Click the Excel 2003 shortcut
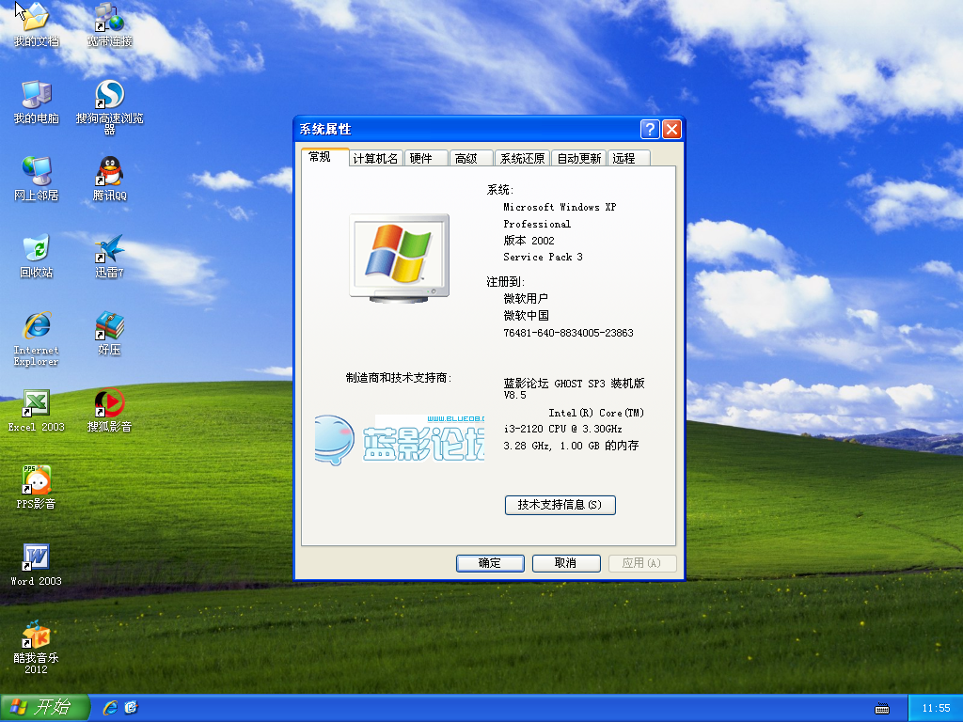Image resolution: width=963 pixels, height=722 pixels. [x=37, y=411]
